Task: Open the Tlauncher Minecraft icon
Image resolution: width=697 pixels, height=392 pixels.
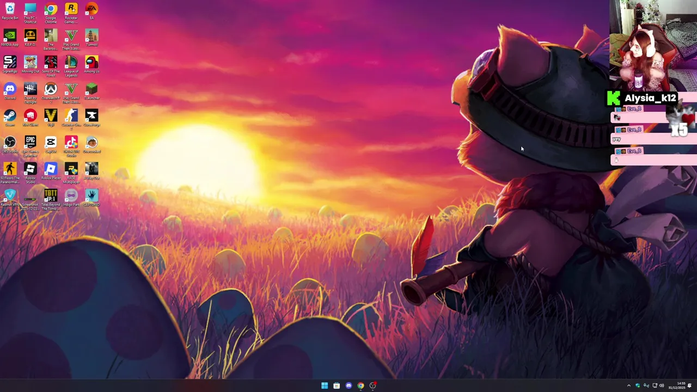Action: tap(91, 91)
